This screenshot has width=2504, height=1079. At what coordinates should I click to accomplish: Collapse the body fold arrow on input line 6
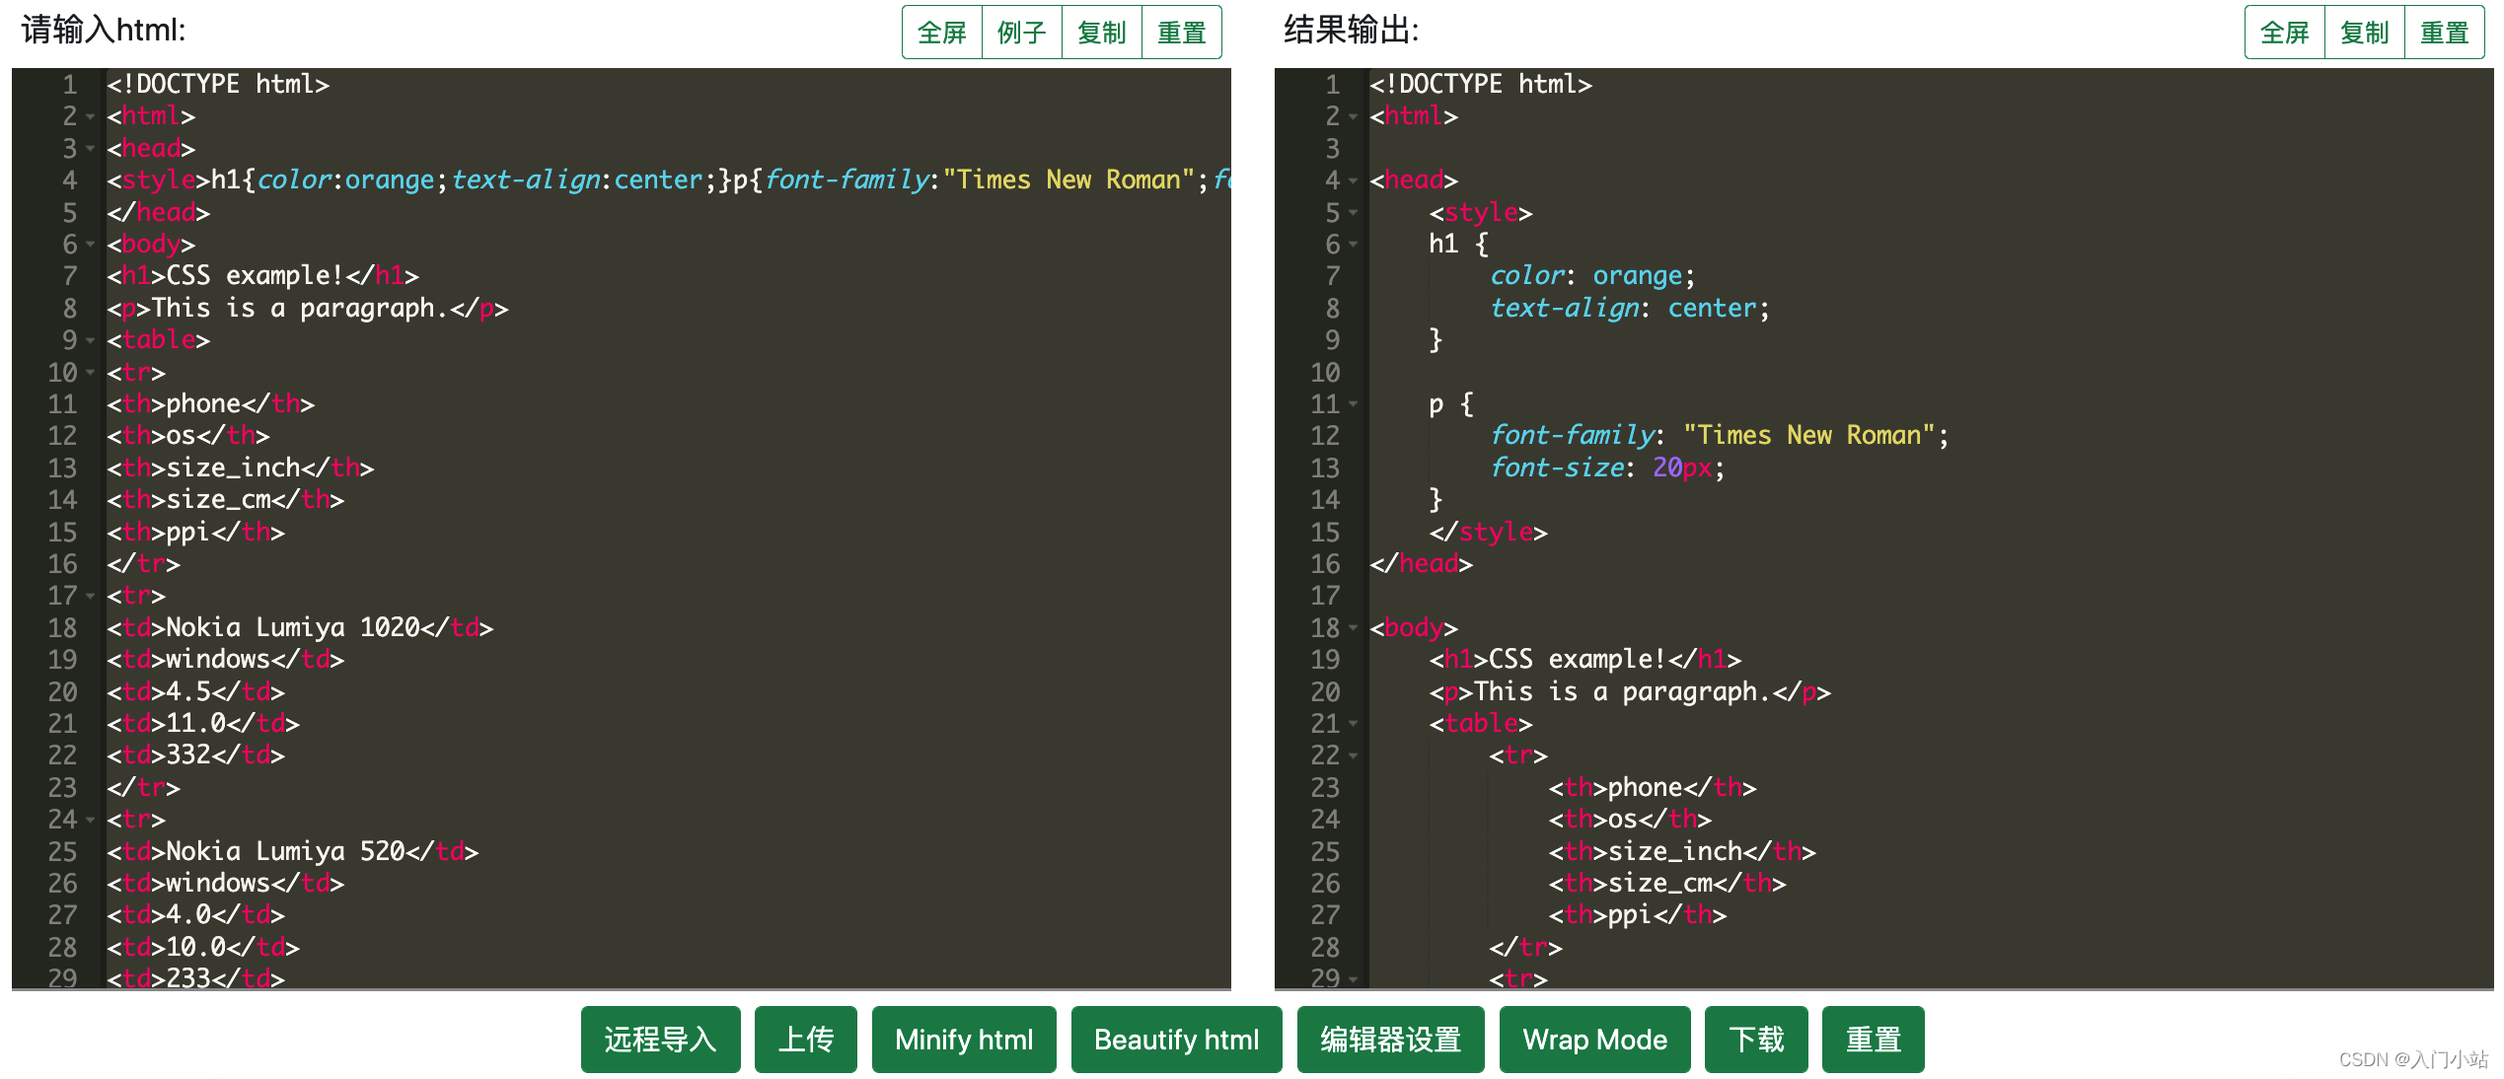click(91, 244)
